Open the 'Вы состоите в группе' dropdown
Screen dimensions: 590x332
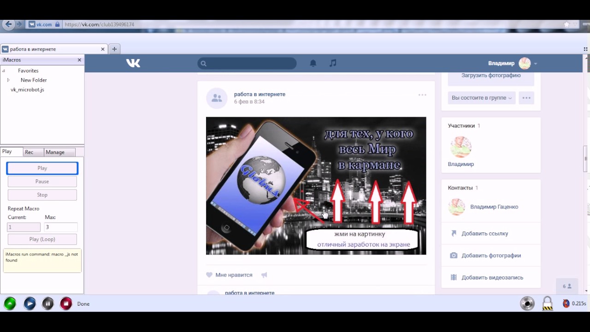(x=482, y=98)
